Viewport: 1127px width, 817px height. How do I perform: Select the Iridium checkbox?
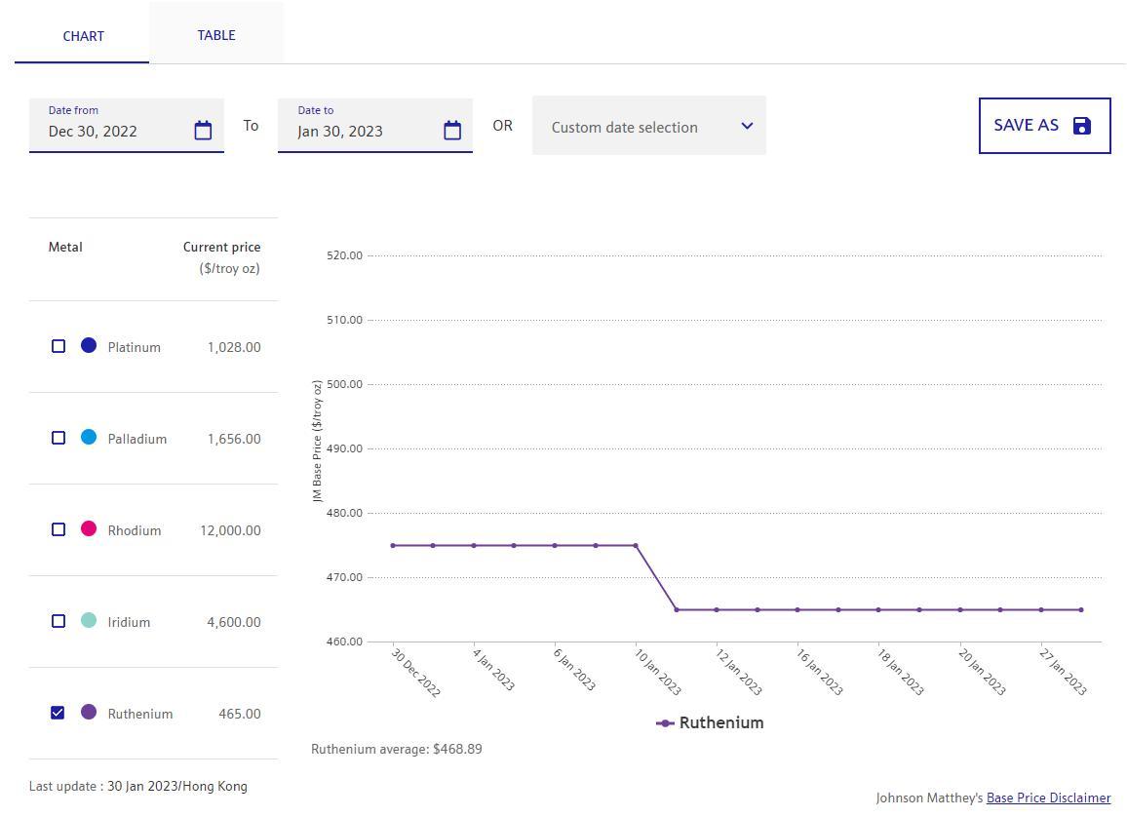point(58,621)
